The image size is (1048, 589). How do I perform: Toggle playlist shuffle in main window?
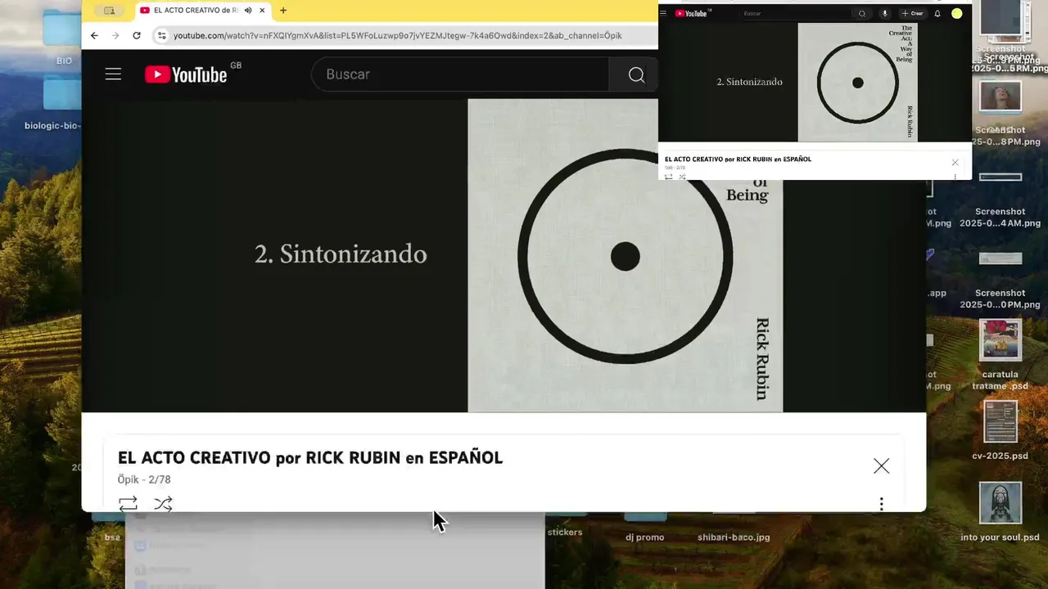point(163,504)
